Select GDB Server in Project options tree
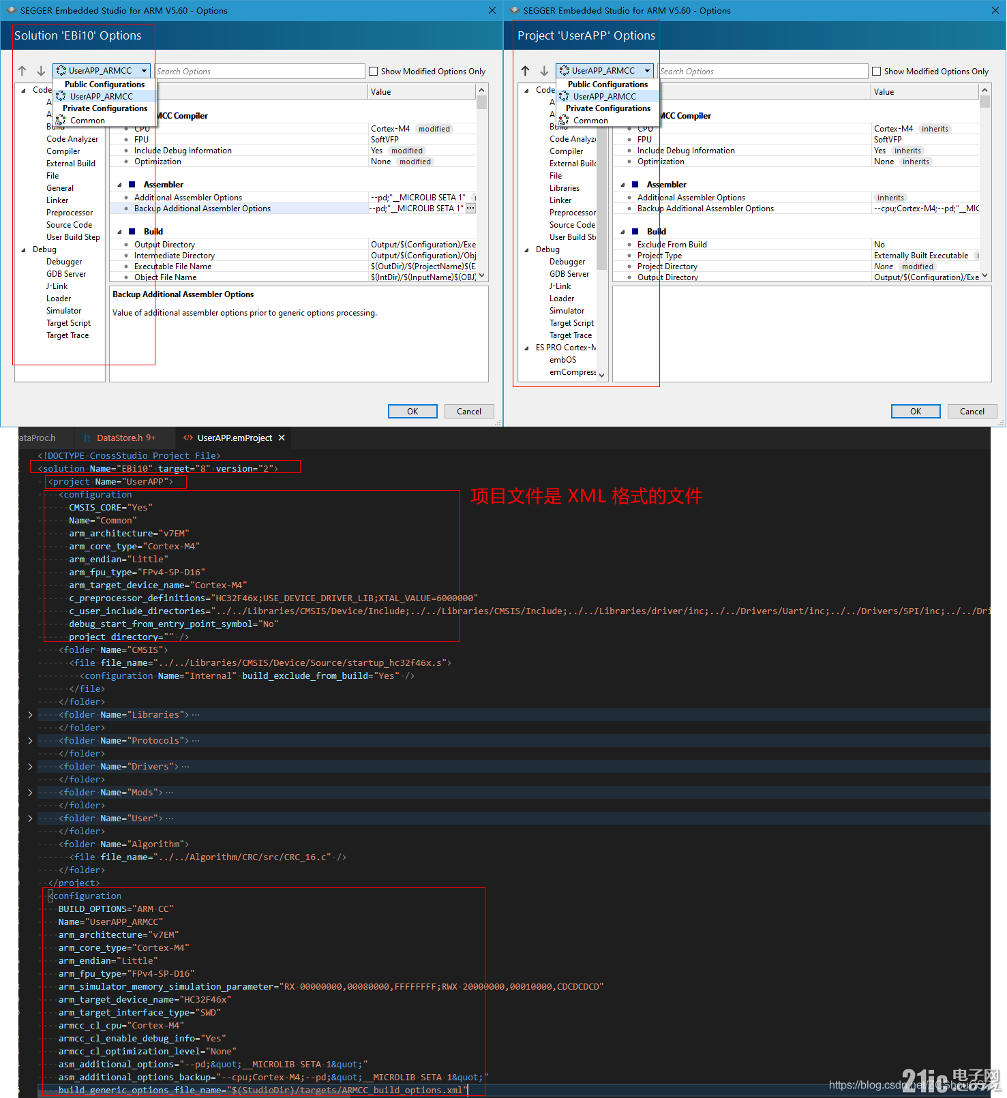This screenshot has width=1007, height=1098. click(x=569, y=274)
